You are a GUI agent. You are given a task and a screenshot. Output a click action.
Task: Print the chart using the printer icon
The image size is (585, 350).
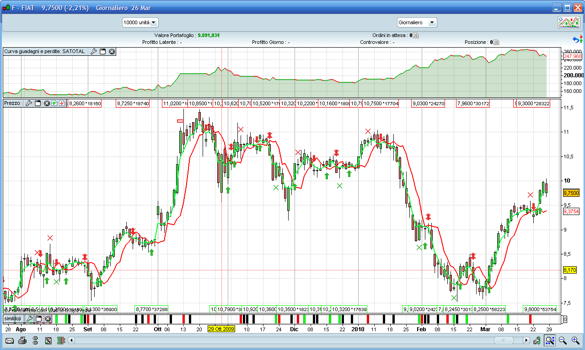point(22,340)
